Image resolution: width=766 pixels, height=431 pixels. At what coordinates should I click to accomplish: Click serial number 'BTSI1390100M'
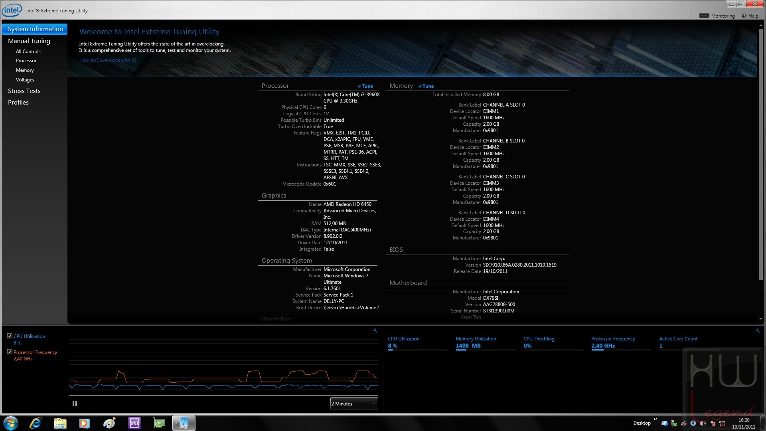[x=499, y=311]
